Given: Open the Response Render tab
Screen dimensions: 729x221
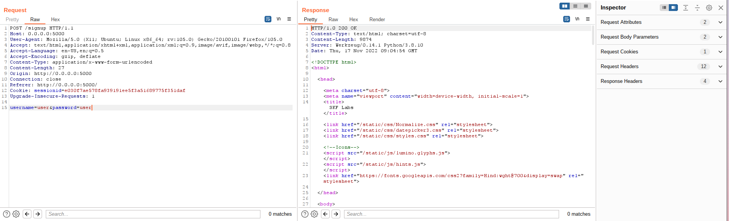Looking at the screenshot, I should (x=377, y=20).
